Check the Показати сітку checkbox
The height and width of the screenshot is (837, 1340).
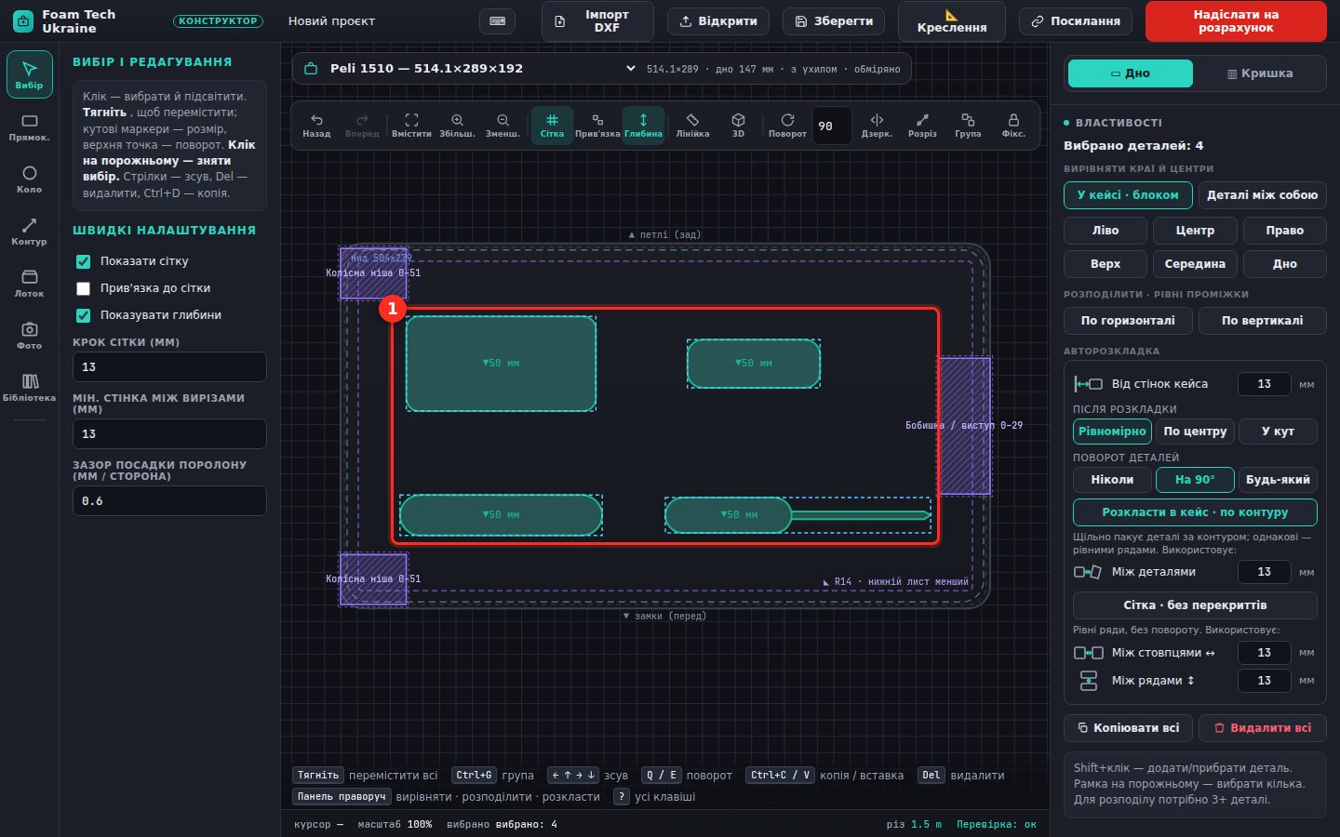pos(83,261)
